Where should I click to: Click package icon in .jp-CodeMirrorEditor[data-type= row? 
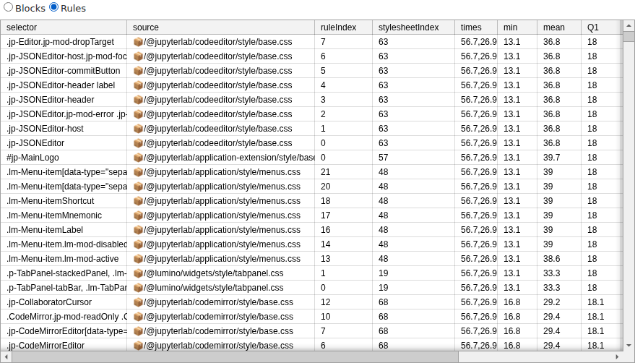tap(138, 331)
